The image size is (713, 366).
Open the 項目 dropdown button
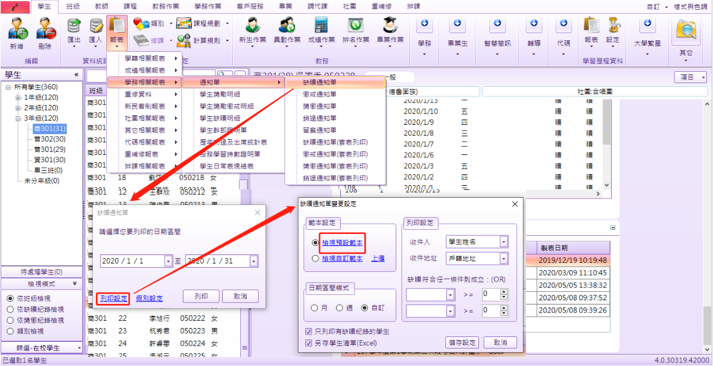(690, 77)
